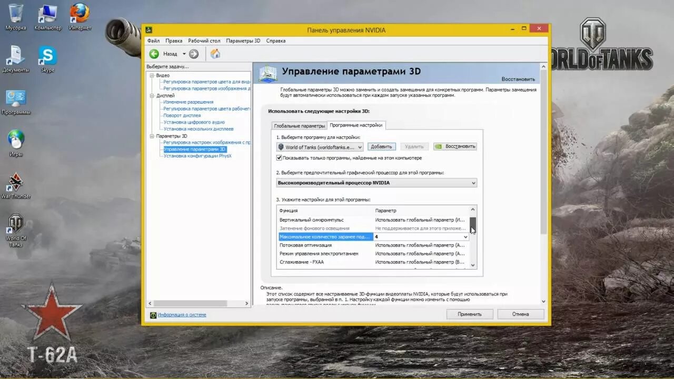Open the Компьютер desktop icon
Viewport: 674px width, 379px height.
tap(47, 16)
